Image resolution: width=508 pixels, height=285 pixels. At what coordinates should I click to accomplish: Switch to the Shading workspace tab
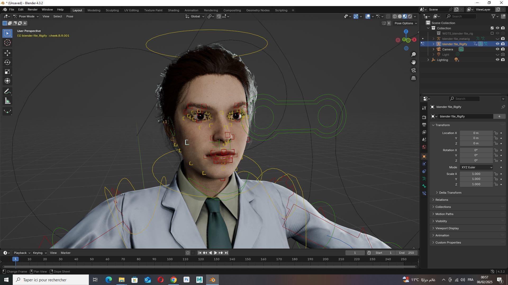[174, 10]
